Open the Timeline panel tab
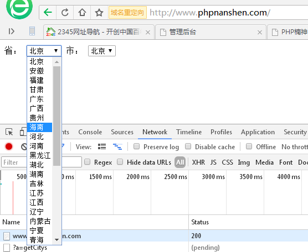308x252 pixels. point(189,132)
